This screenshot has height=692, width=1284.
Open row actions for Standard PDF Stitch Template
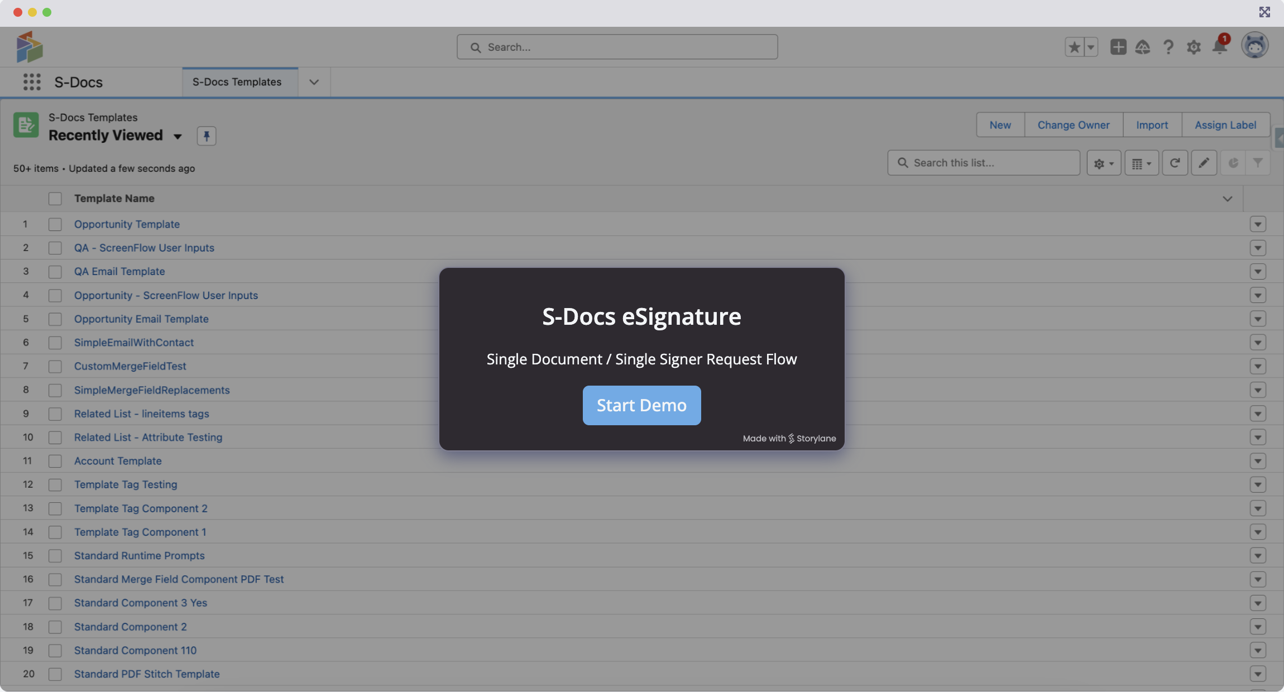coord(1258,674)
